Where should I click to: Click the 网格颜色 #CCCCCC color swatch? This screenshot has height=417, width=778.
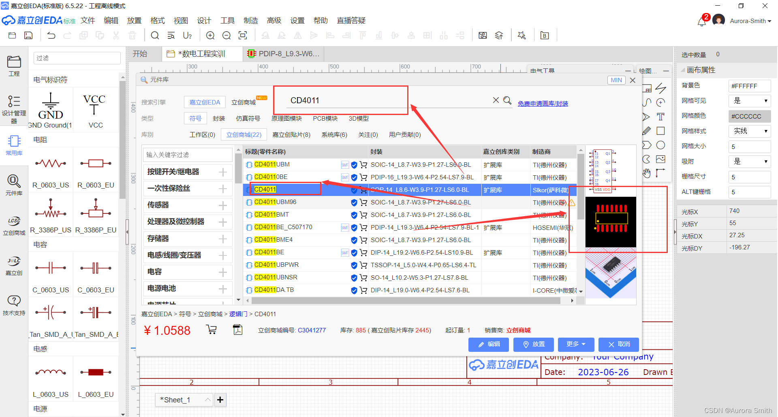point(749,116)
